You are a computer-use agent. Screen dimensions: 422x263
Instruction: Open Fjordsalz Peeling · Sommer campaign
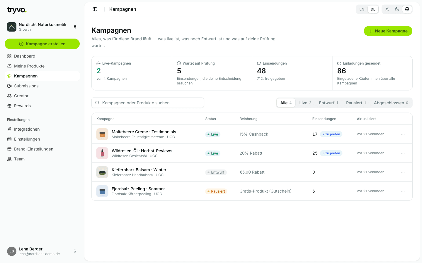[x=138, y=189]
